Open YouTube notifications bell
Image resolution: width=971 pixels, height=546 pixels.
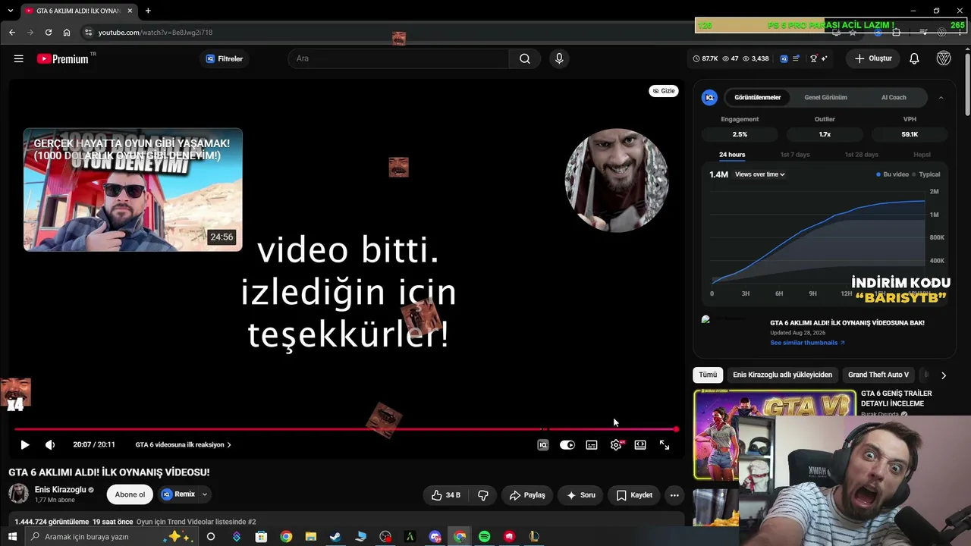(914, 58)
